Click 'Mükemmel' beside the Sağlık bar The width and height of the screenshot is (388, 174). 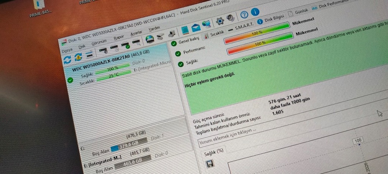point(307,32)
